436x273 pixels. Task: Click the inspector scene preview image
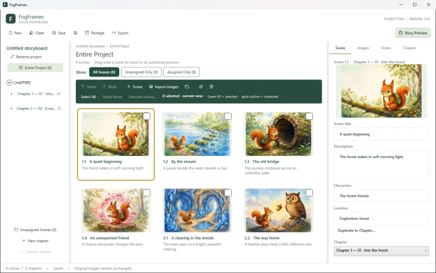[x=381, y=91]
